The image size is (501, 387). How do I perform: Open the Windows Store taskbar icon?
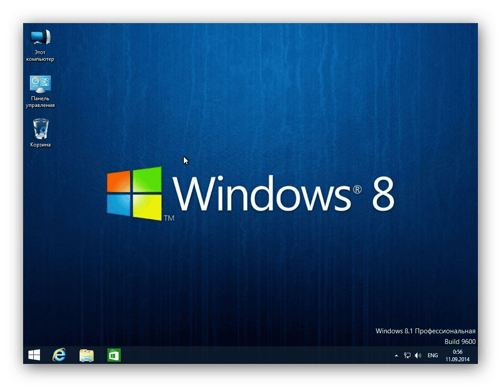(x=114, y=355)
